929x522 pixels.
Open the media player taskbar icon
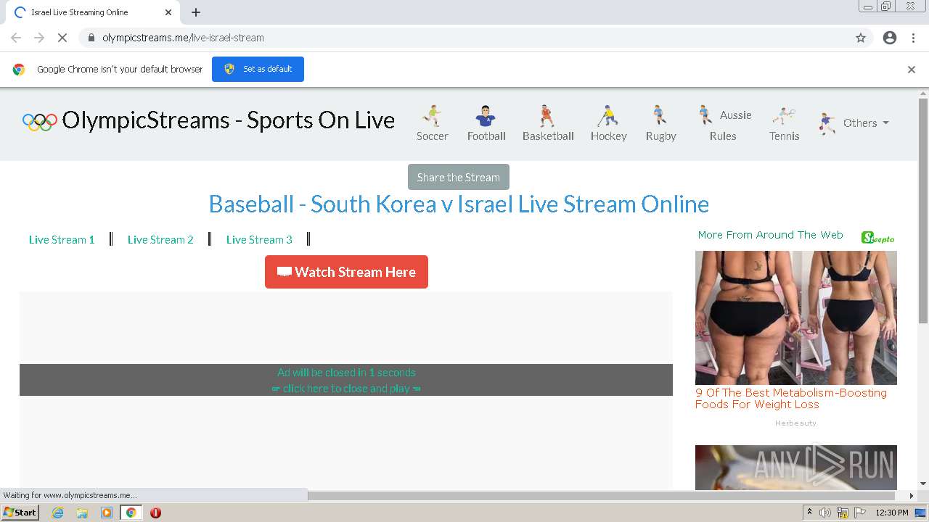coord(107,513)
